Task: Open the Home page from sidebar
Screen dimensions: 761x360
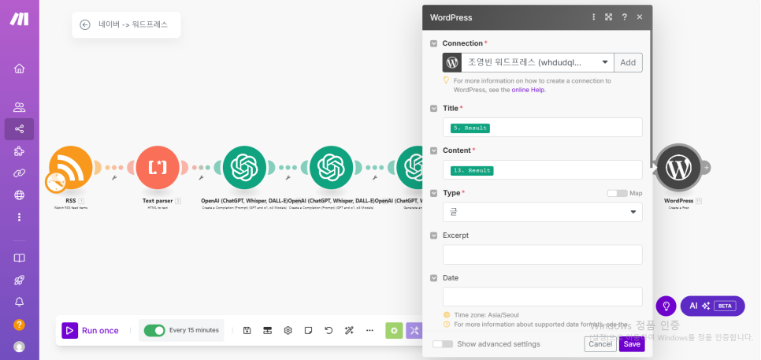Action: point(19,69)
